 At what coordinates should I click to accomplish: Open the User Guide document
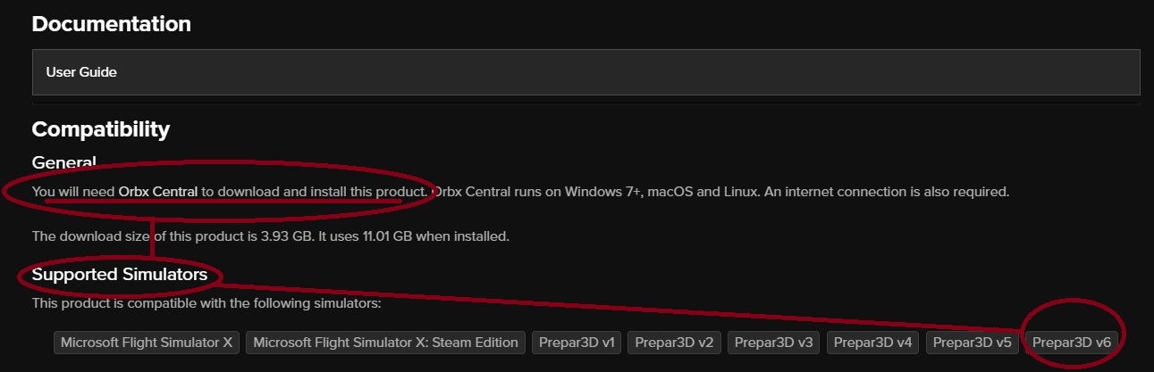[585, 72]
